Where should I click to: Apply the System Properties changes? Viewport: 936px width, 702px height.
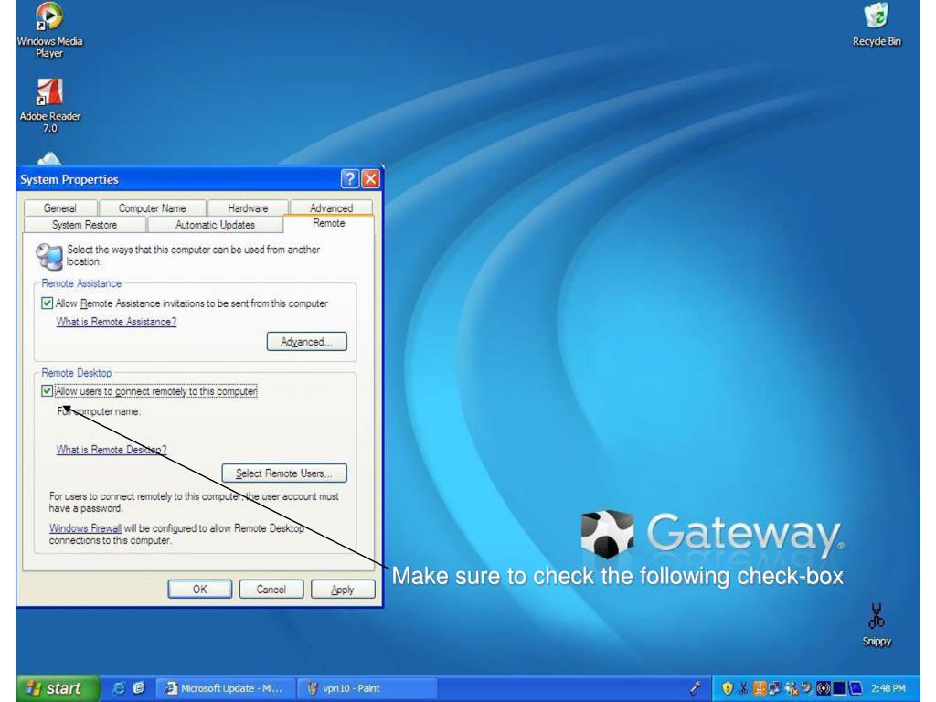[x=343, y=590]
